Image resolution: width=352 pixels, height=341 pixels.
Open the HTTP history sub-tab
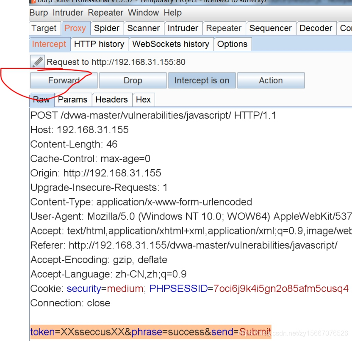pos(99,44)
